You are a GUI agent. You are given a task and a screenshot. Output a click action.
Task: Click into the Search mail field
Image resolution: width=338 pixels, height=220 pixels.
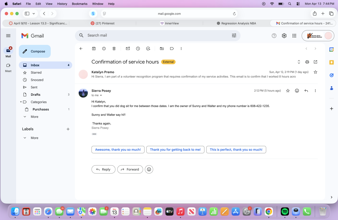(158, 35)
